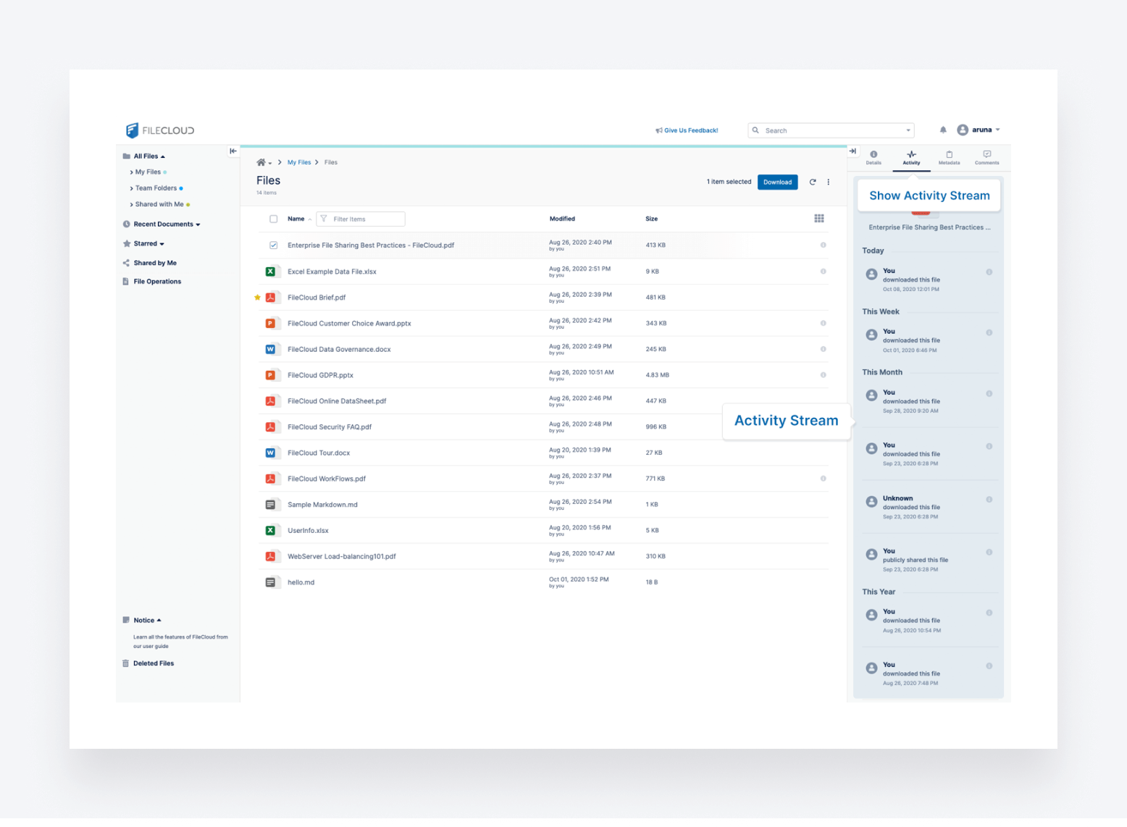Screen dimensions: 1127x827
Task: Switch to the Metadata panel tab
Action: coord(949,158)
